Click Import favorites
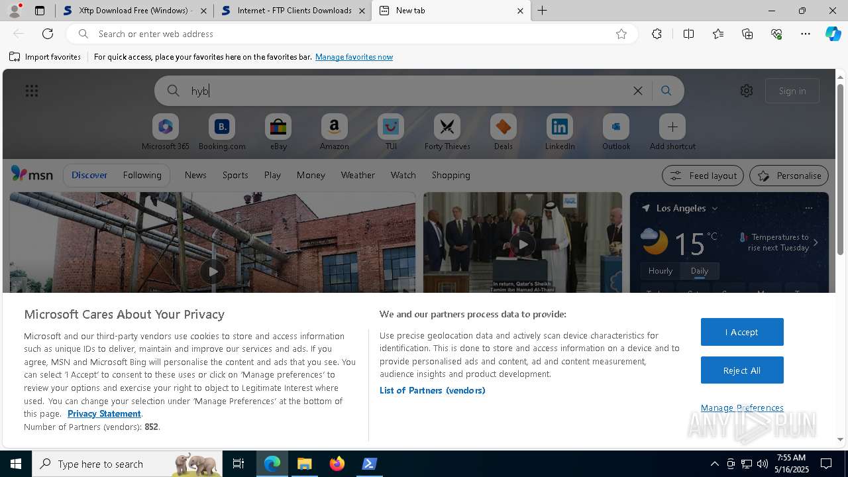848x477 pixels. (45, 57)
